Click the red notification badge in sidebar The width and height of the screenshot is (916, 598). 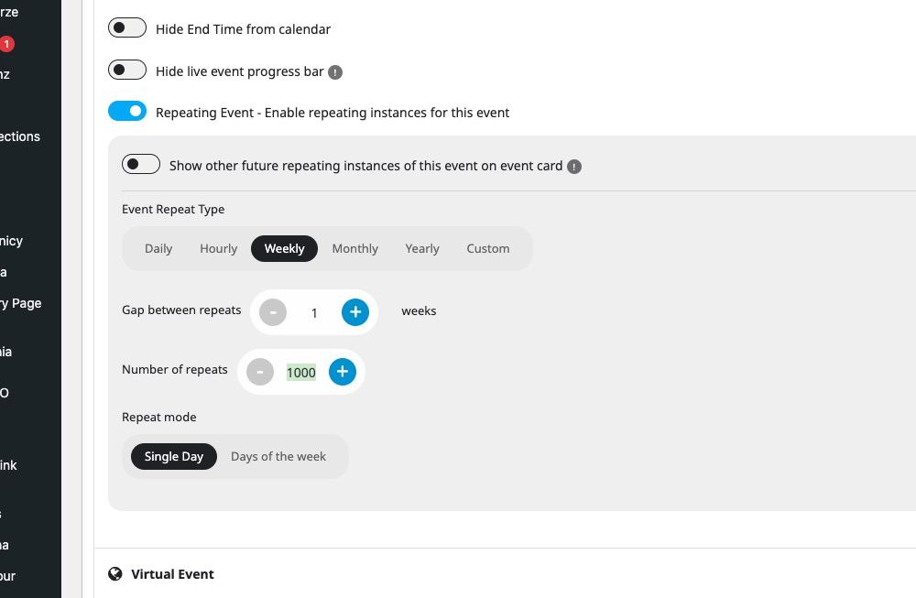pos(6,44)
